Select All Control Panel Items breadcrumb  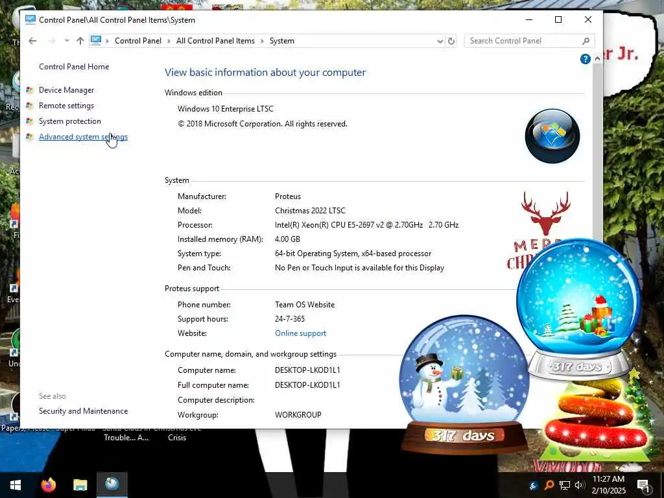point(215,41)
